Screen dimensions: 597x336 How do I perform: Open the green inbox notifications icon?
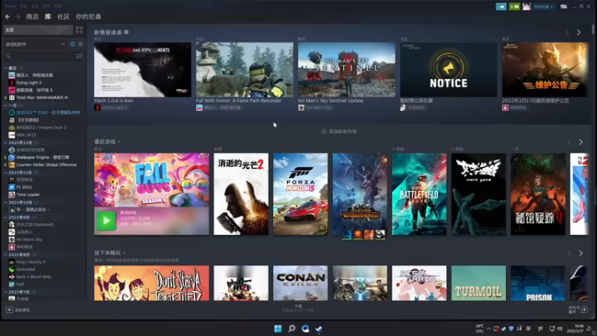(x=514, y=7)
